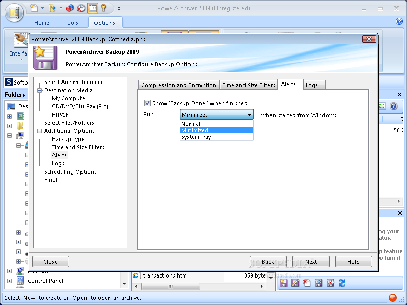Expand the Control Panel folder node
407x305 pixels.
click(9, 281)
